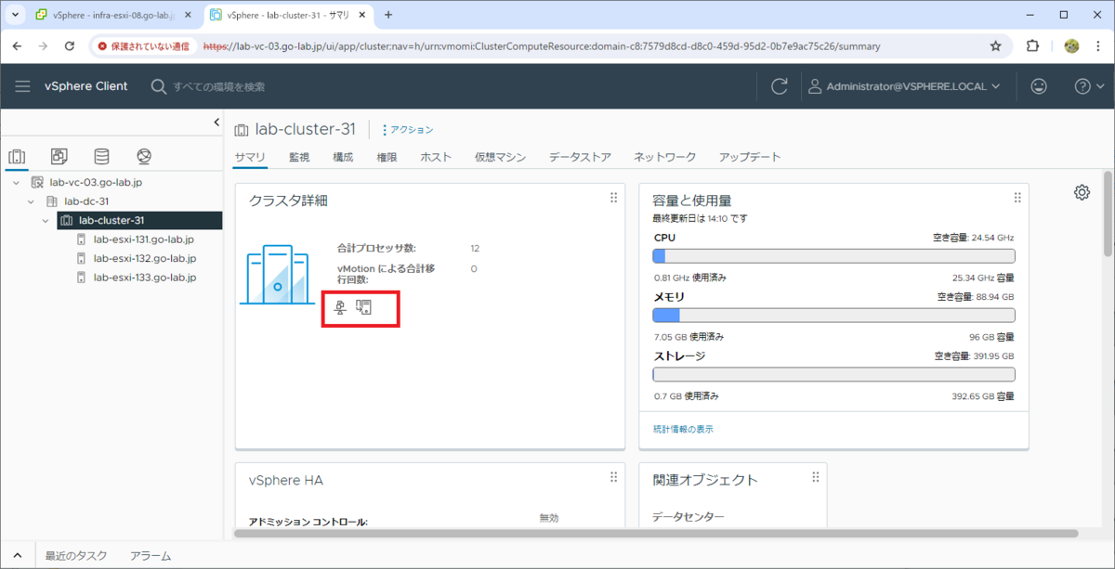Open browser three-dot menu
The image size is (1115, 569).
click(x=1098, y=45)
